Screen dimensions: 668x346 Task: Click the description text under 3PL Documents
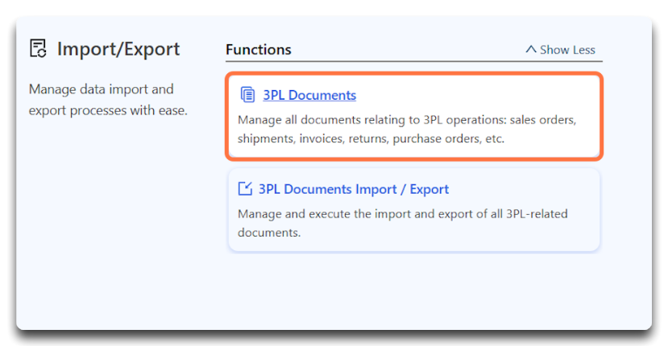pos(407,129)
